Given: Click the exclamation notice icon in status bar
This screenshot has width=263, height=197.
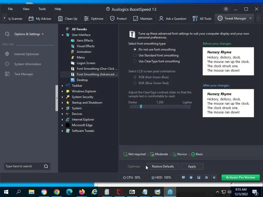Looking at the screenshot, I should coord(183,178).
